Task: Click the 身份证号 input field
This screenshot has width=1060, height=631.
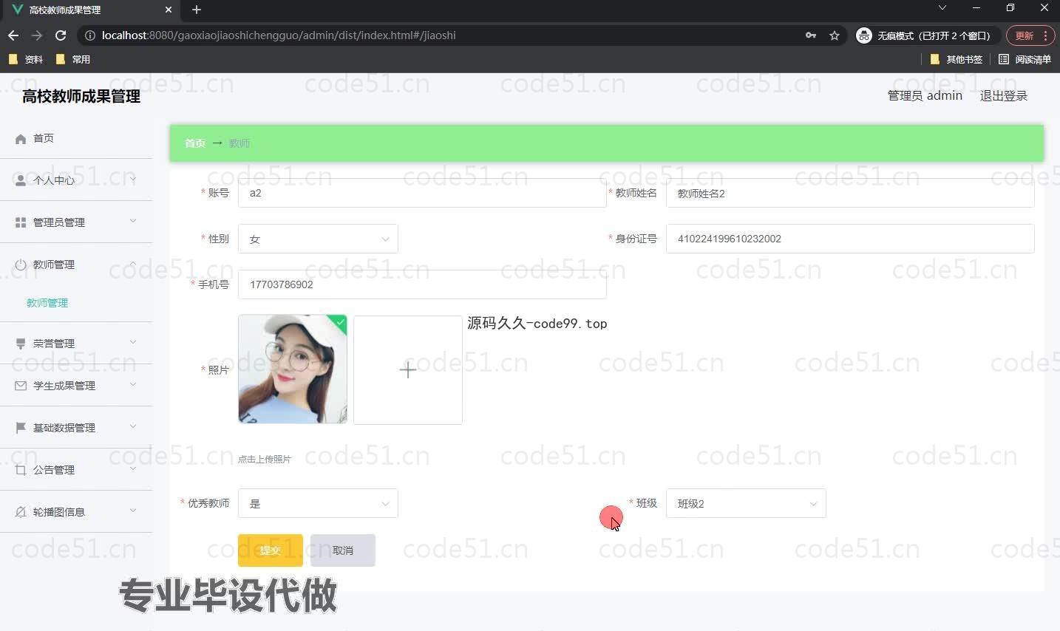Action: tap(850, 239)
